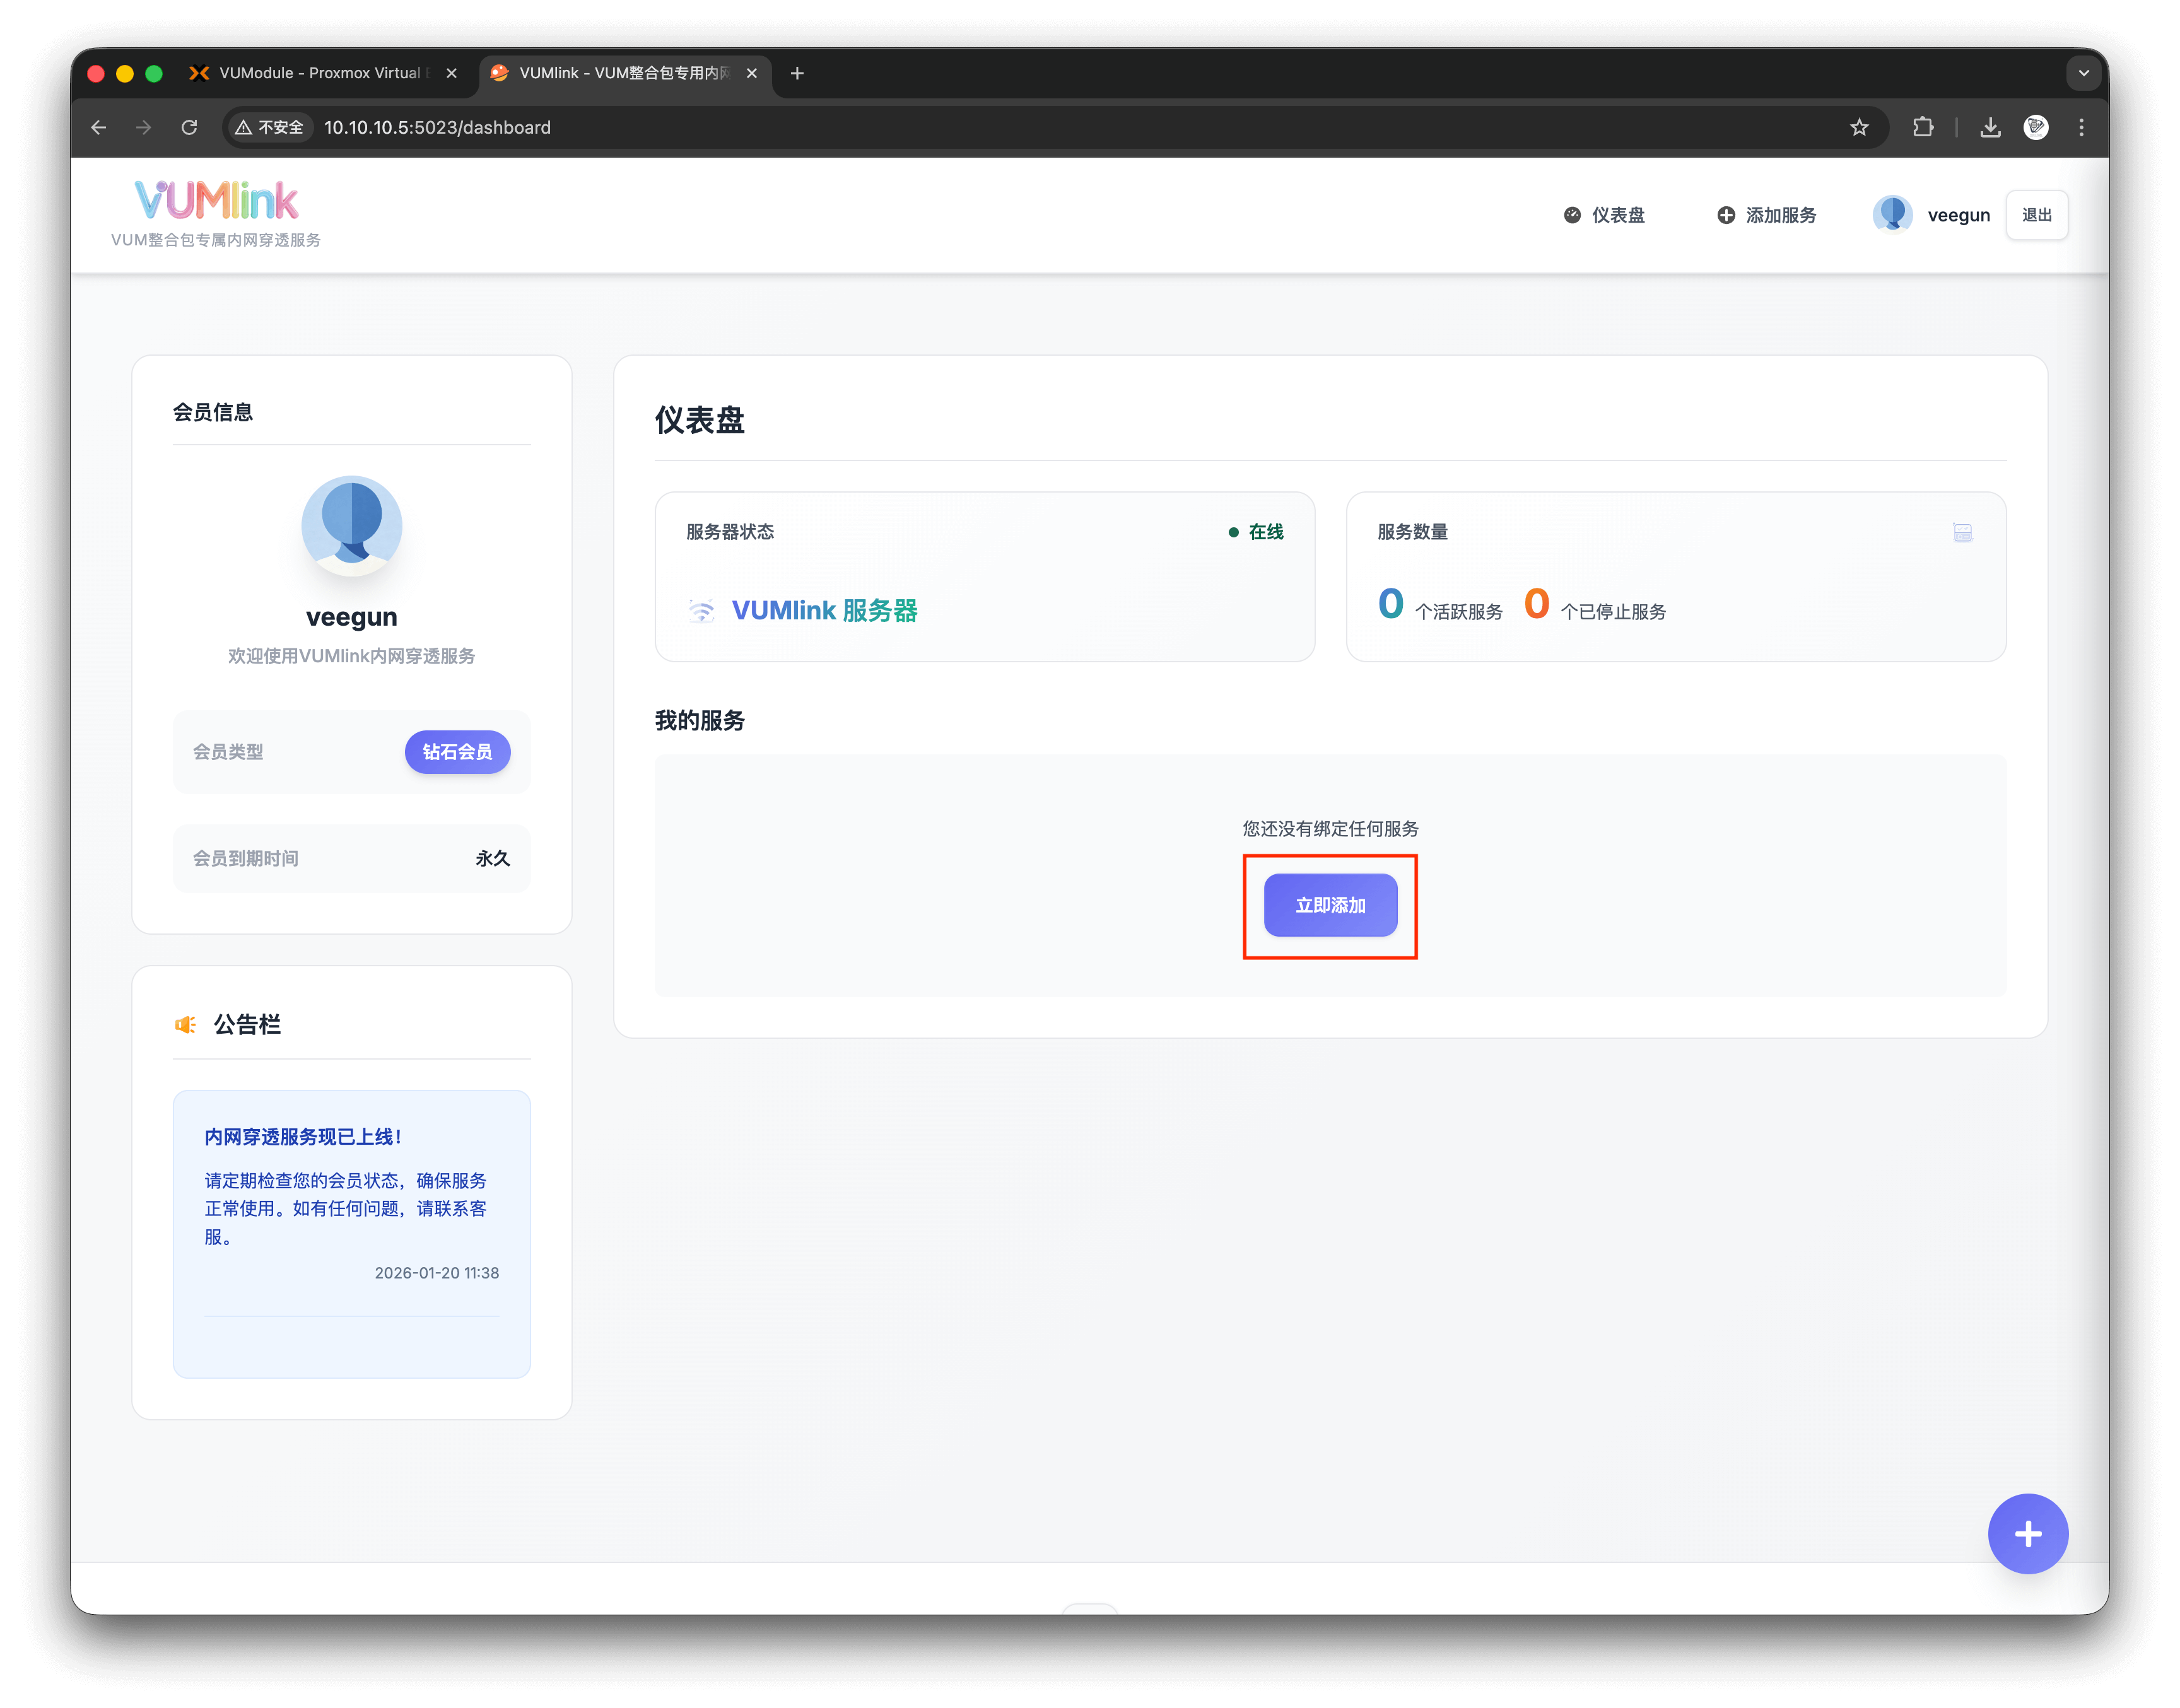Click the large profile avatar in the 会员信息 card
This screenshot has height=1708, width=2180.
[351, 526]
